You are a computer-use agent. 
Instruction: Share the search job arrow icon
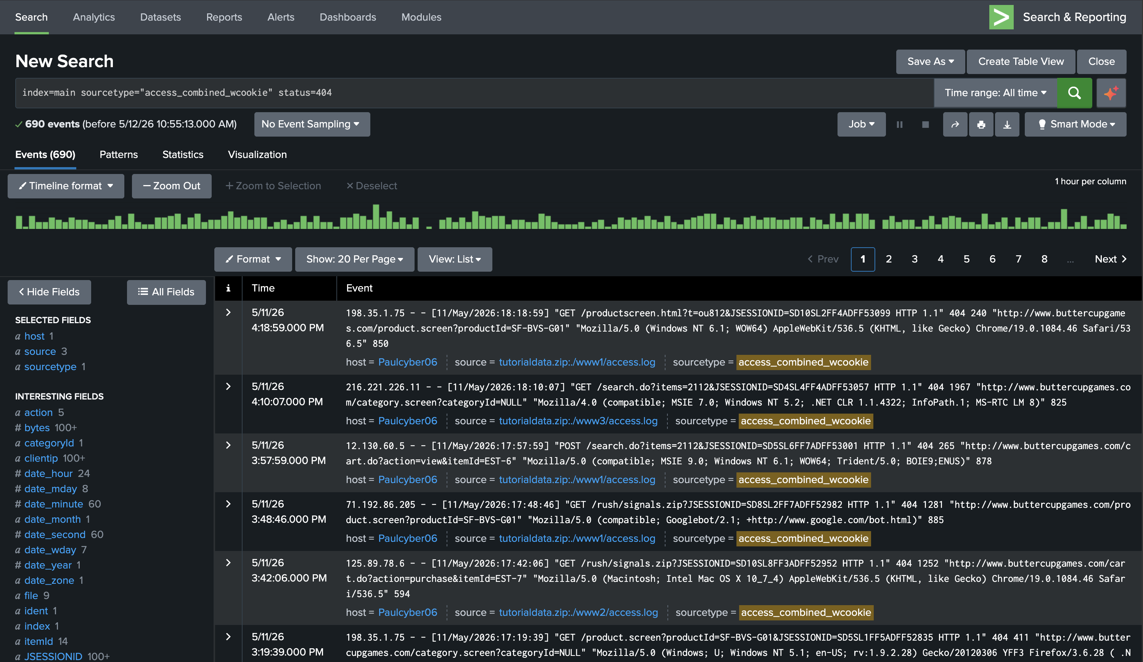955,124
